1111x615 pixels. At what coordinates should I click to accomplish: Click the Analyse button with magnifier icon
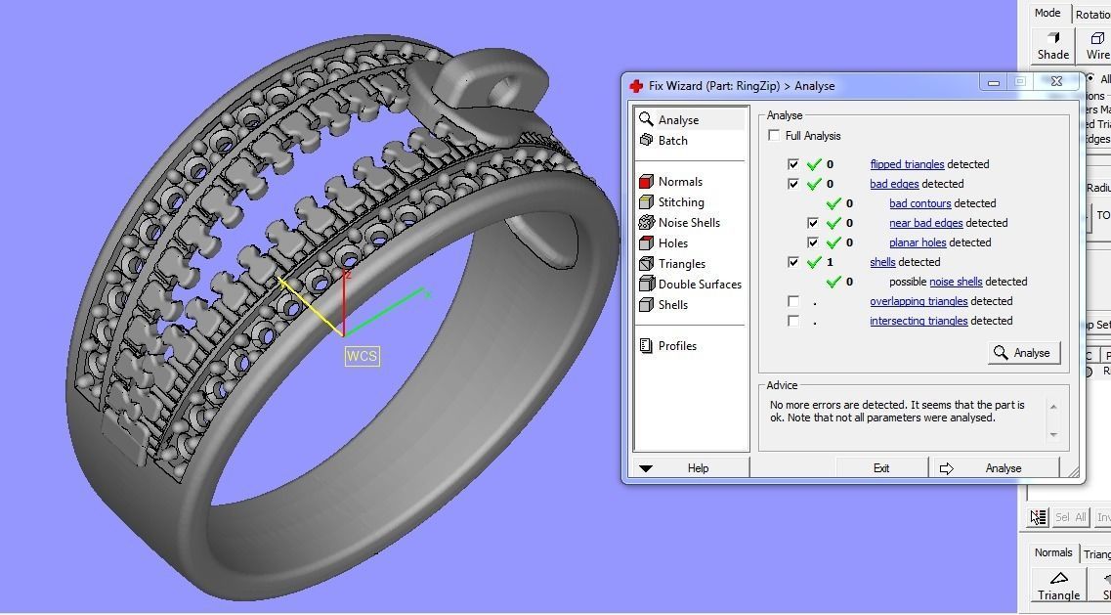click(x=1024, y=353)
